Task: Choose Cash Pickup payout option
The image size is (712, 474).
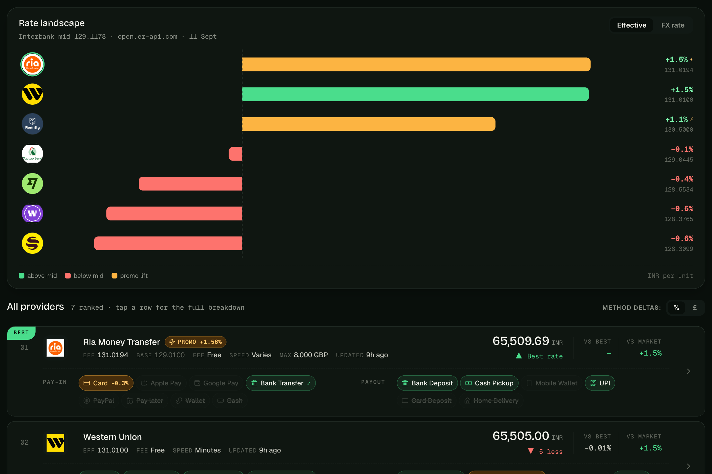Action: 489,383
